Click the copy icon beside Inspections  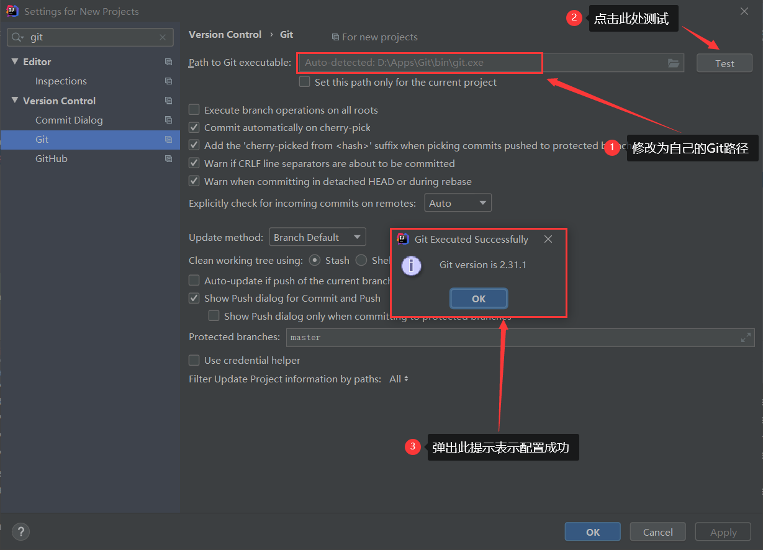point(168,81)
